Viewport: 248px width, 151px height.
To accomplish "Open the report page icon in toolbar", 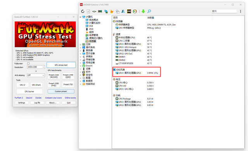I will coord(88,11).
